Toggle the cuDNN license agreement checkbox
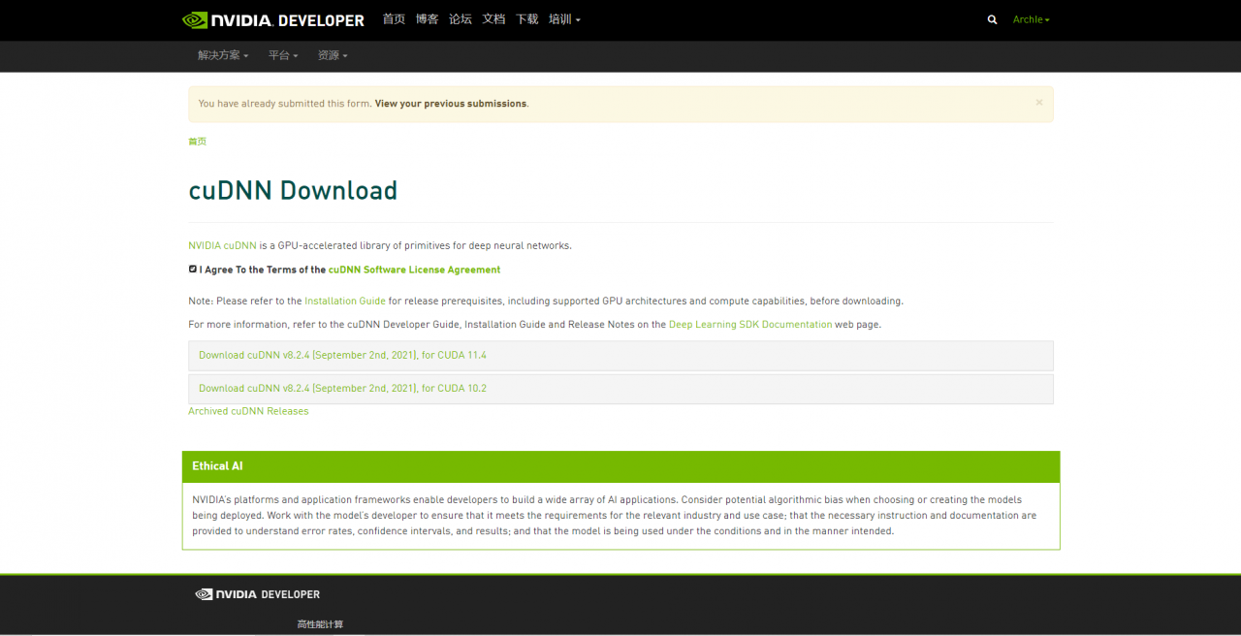The height and width of the screenshot is (636, 1241). tap(193, 269)
